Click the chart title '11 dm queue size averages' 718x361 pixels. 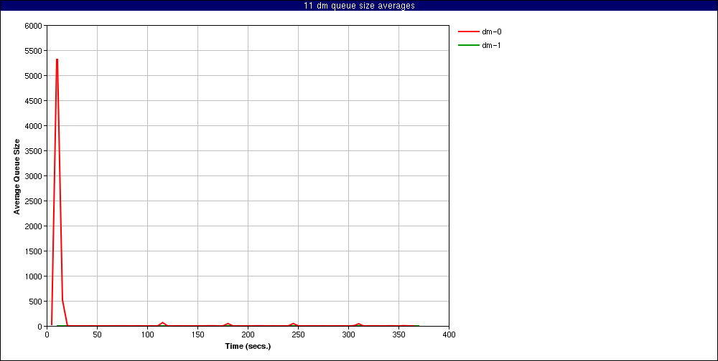tap(359, 6)
